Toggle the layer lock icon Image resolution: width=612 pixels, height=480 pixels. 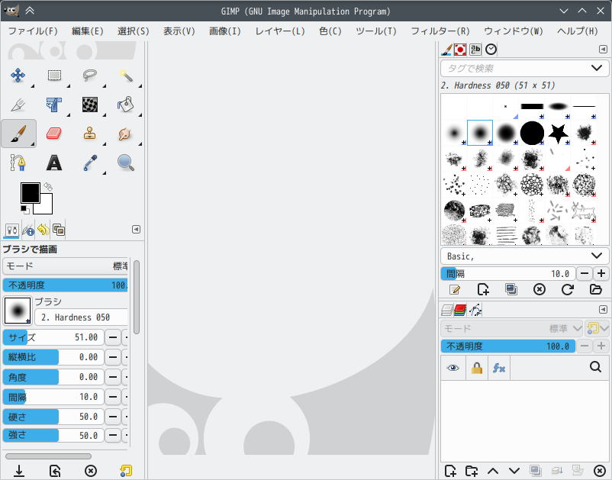point(477,368)
